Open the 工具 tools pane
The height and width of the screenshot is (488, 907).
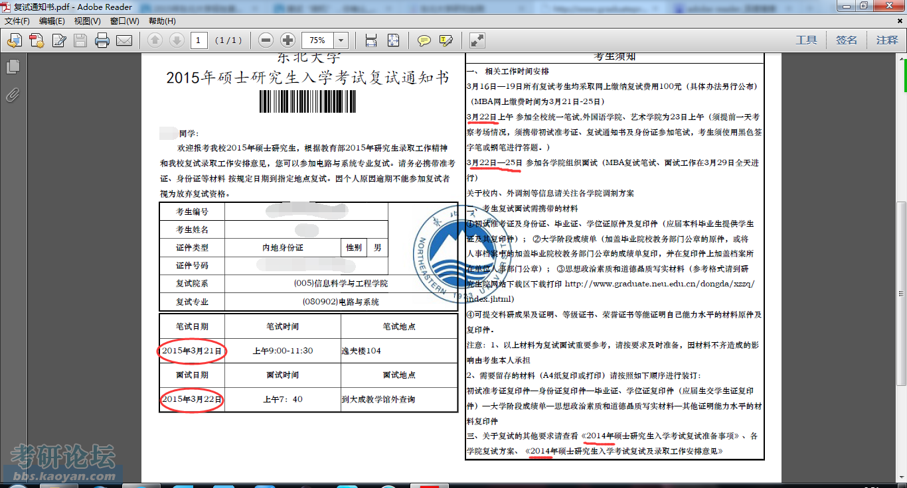[806, 40]
